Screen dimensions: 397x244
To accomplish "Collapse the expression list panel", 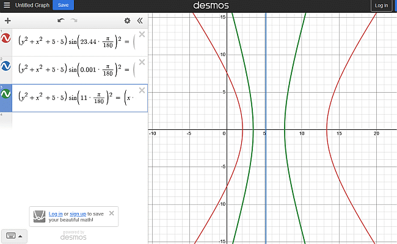I will tap(140, 20).
